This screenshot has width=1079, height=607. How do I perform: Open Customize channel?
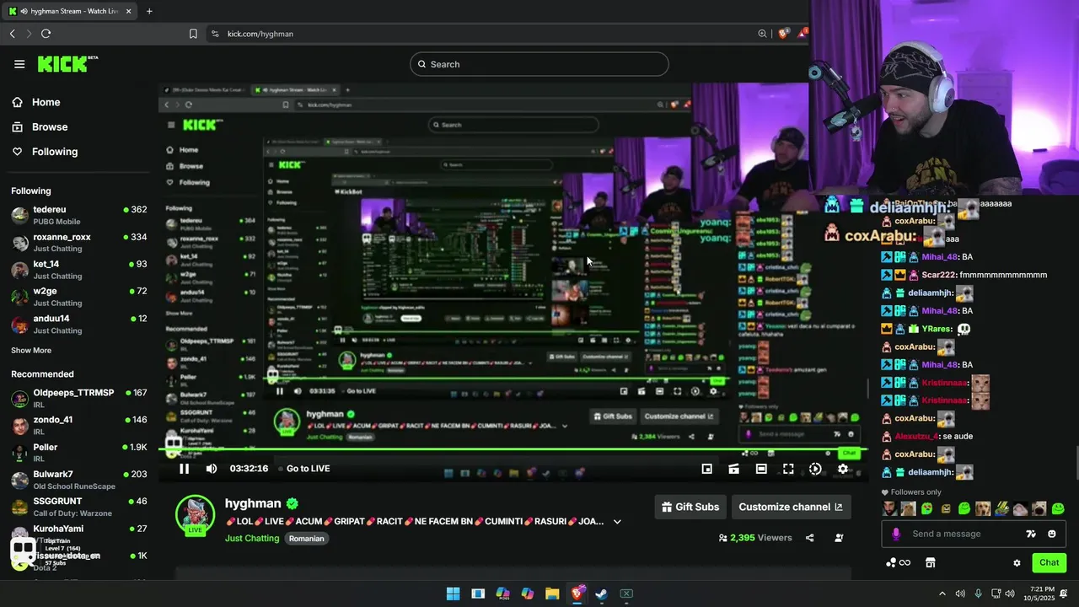click(x=791, y=507)
